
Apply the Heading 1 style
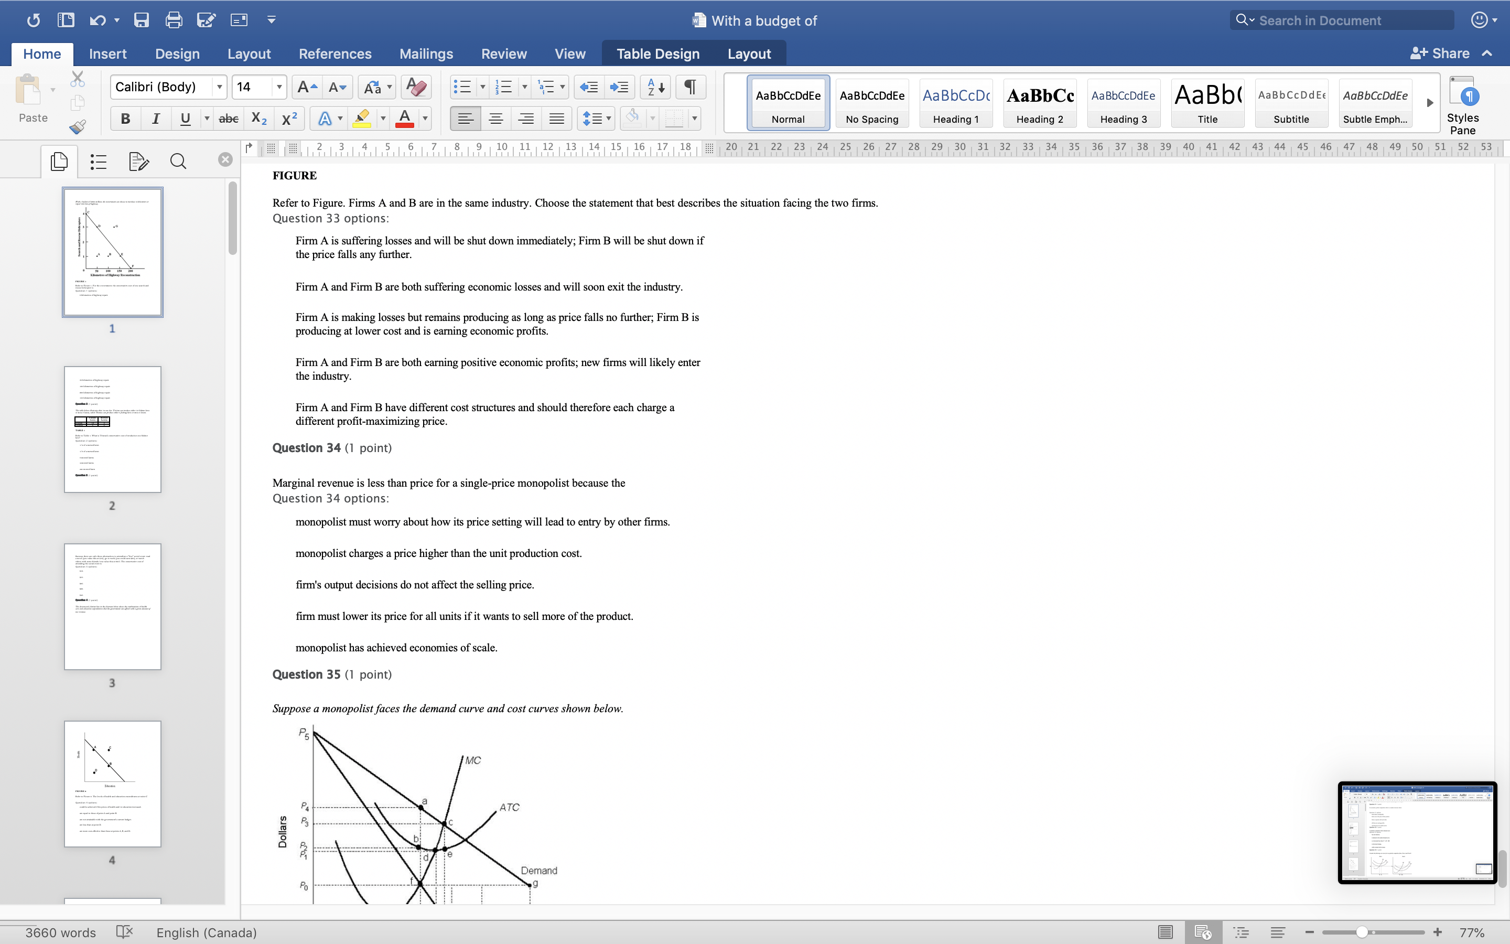pos(955,103)
